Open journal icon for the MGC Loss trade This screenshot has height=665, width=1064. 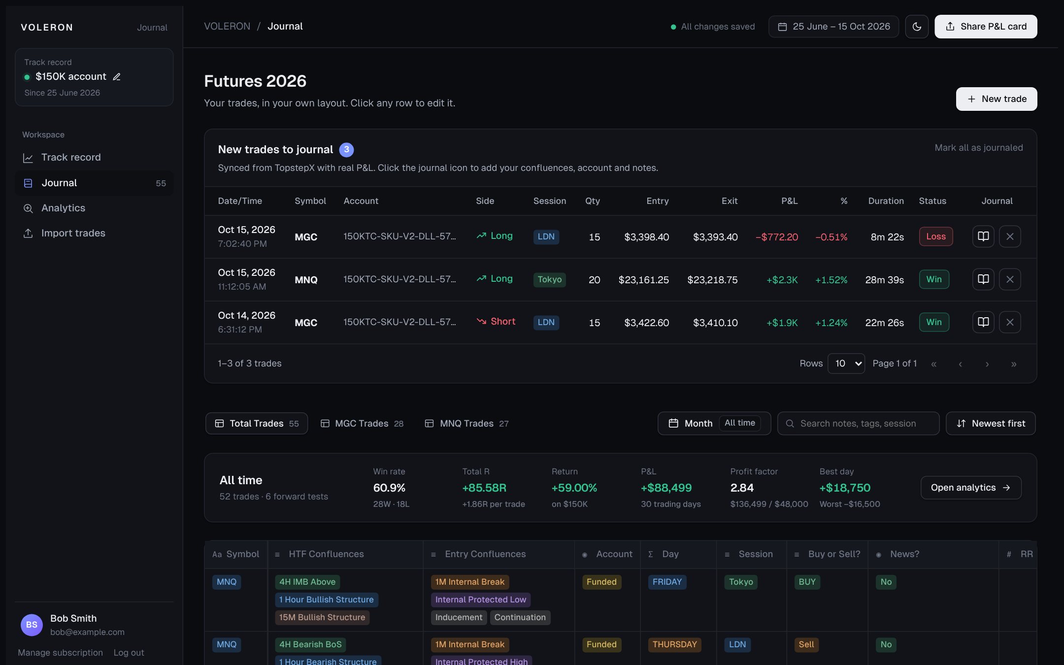point(983,236)
